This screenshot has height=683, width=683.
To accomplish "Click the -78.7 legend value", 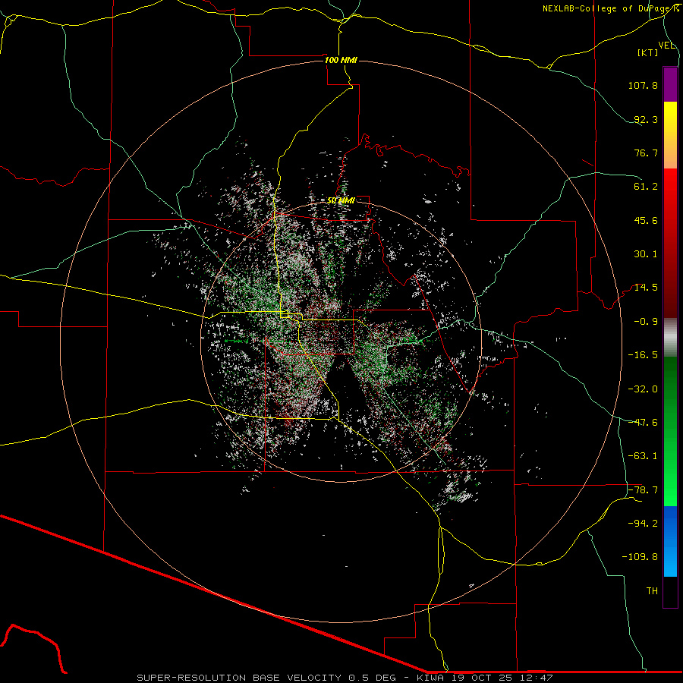I will click(x=643, y=490).
